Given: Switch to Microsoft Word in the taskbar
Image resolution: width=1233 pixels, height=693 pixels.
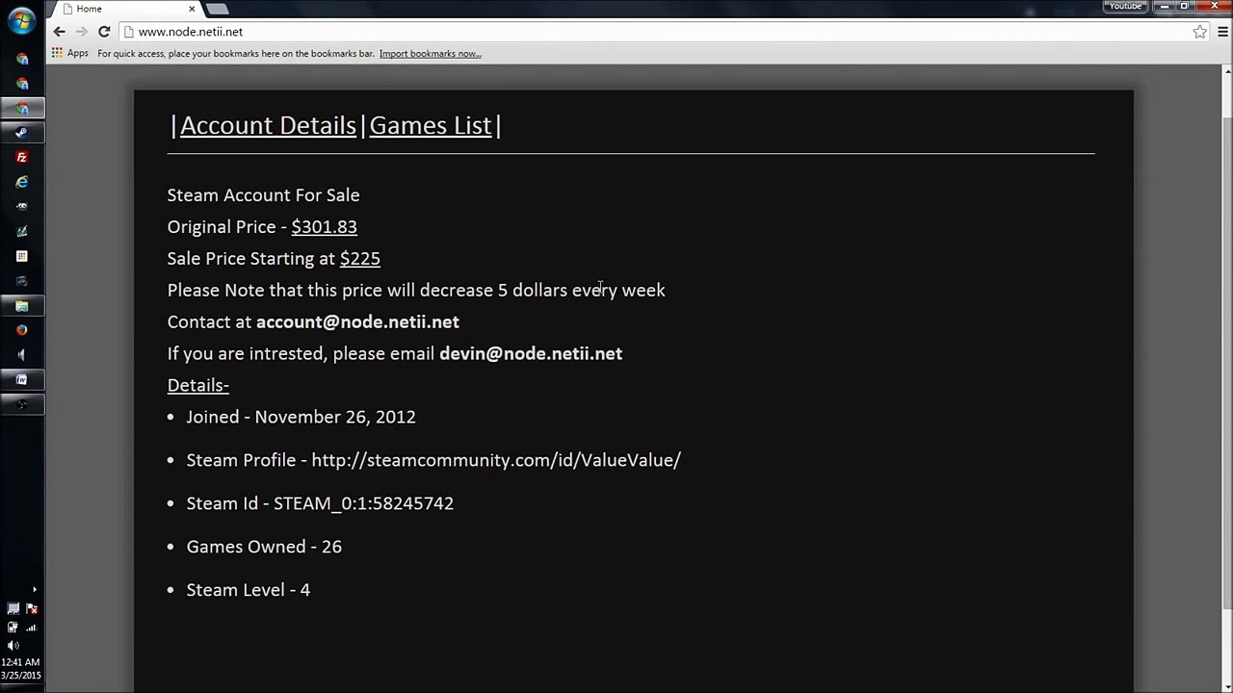Looking at the screenshot, I should [x=21, y=380].
